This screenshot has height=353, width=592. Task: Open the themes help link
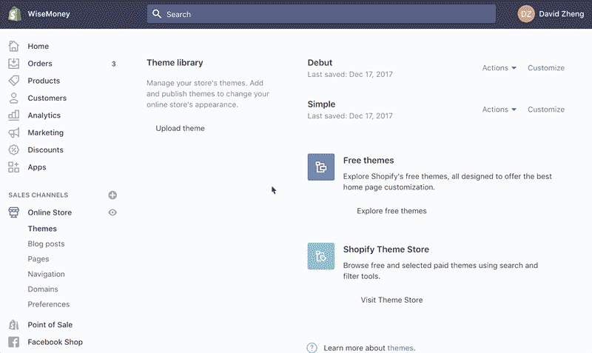[400, 348]
